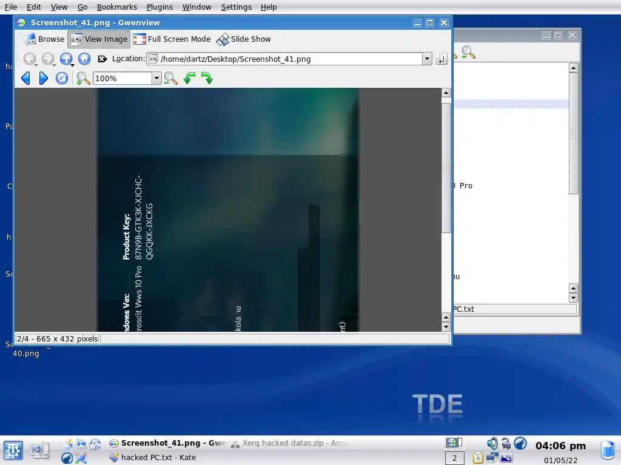
Task: Click the 'Pro' text in background window
Action: (x=466, y=186)
